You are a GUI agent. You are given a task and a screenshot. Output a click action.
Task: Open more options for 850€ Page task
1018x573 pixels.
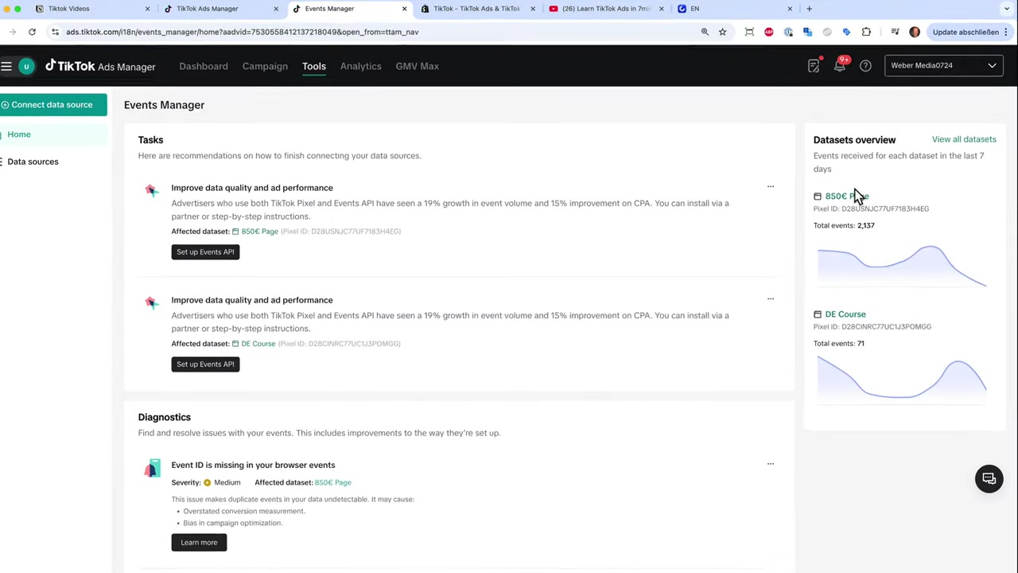(770, 187)
